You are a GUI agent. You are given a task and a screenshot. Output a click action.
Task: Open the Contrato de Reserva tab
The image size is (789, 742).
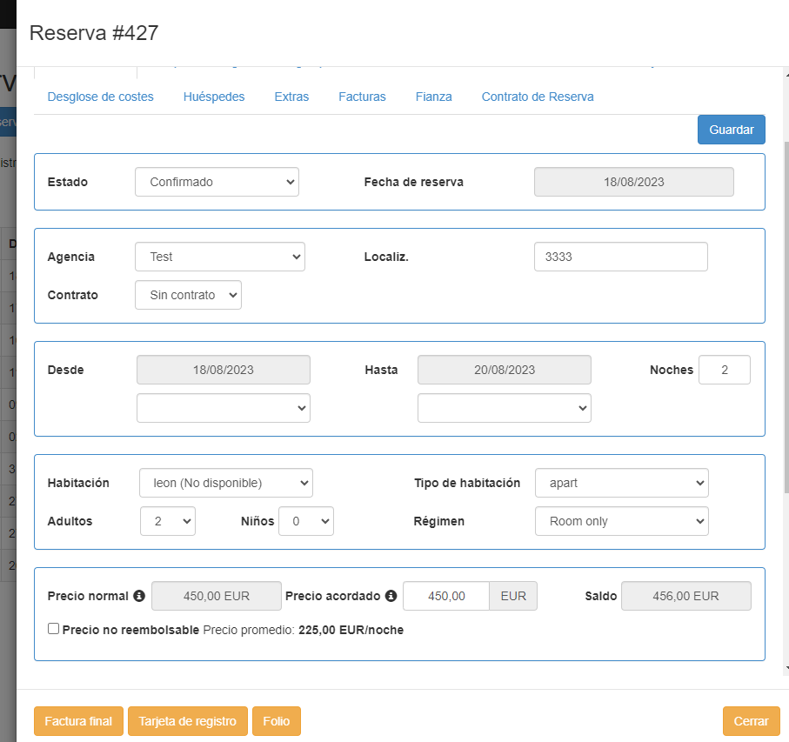pos(538,97)
